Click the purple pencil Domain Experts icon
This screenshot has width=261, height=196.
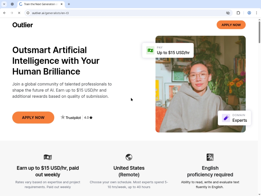[226, 118]
